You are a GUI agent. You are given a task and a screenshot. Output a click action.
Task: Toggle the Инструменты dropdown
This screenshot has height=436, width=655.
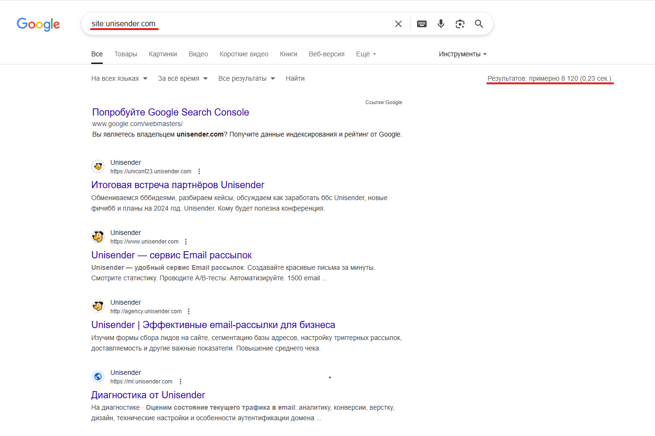click(x=462, y=54)
